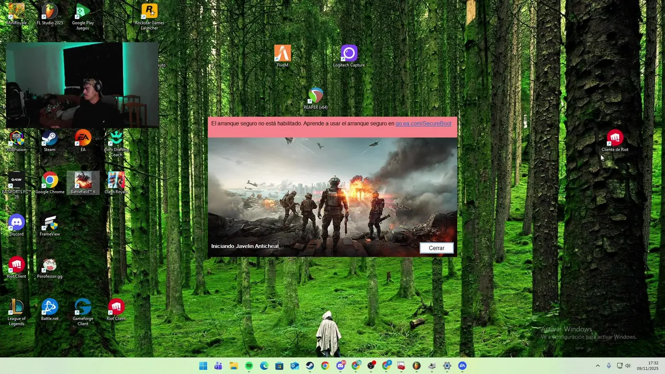Select Riot Client icon beside Gameforge Client

(116, 310)
